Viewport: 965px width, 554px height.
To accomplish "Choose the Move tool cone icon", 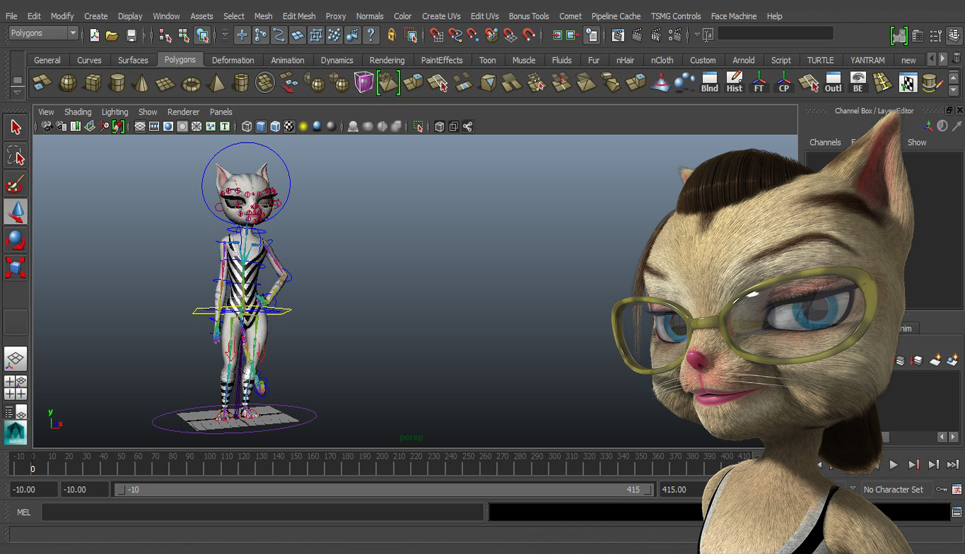I will click(16, 211).
